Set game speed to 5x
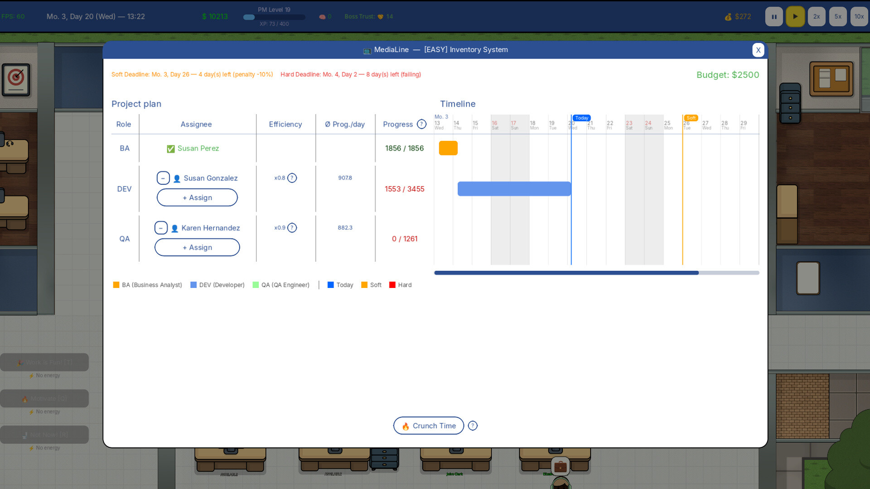Screen dimensions: 870x489 (838, 17)
